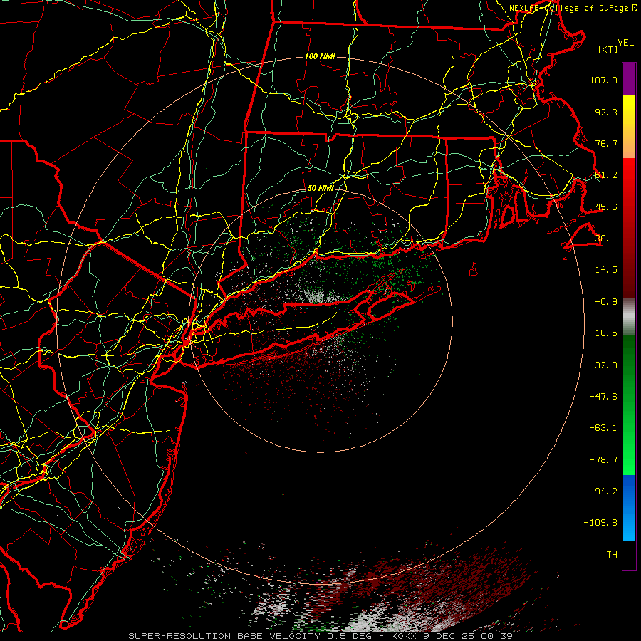Click the Super-Resolution Base Velocity caption text

320,636
